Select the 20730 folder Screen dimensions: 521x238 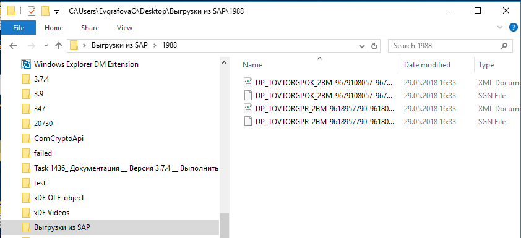click(43, 124)
